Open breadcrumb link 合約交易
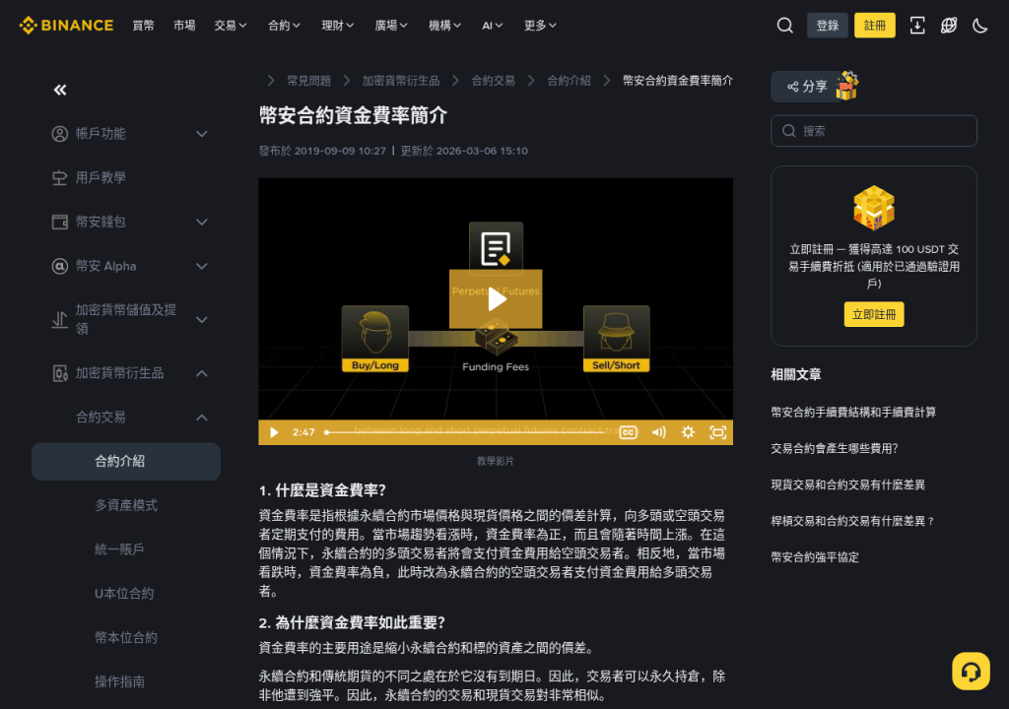1009x709 pixels. (493, 81)
